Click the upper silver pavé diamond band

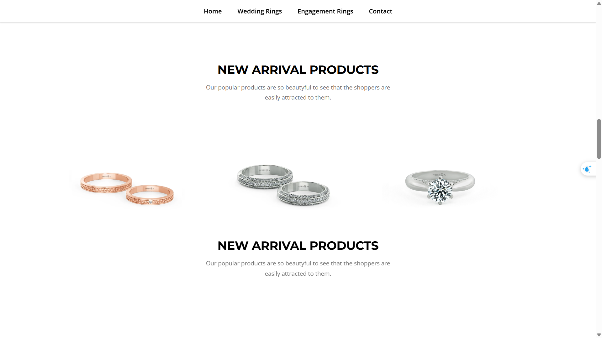click(265, 177)
